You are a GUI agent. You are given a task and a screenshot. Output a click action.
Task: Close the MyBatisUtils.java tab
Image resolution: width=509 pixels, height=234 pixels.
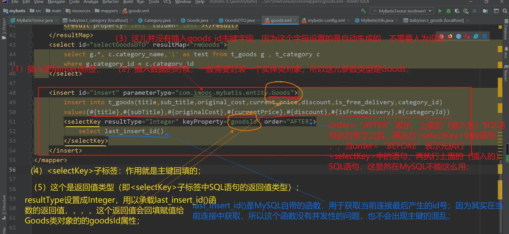tap(397, 20)
